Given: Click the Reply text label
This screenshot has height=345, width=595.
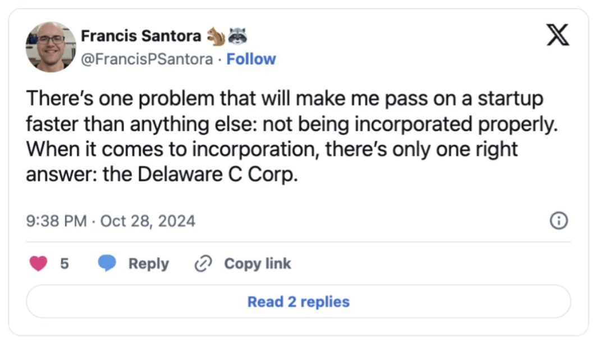Looking at the screenshot, I should [148, 263].
